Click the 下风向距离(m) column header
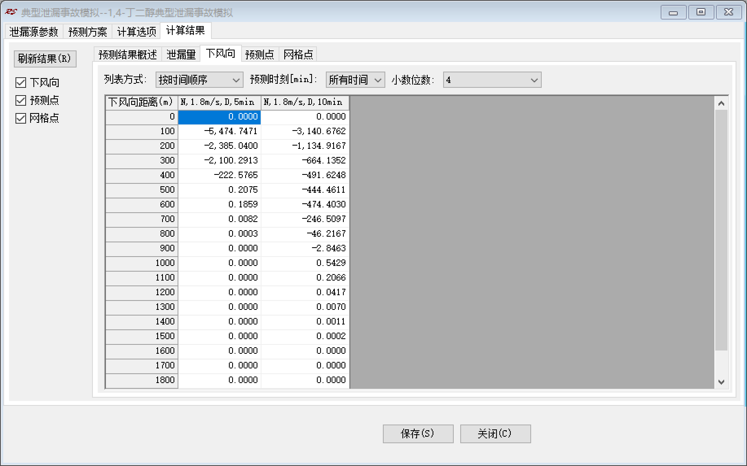The image size is (747, 466). [x=142, y=102]
